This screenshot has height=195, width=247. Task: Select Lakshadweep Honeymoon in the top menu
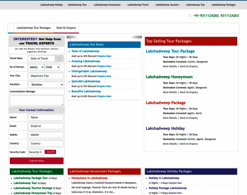point(107,5)
